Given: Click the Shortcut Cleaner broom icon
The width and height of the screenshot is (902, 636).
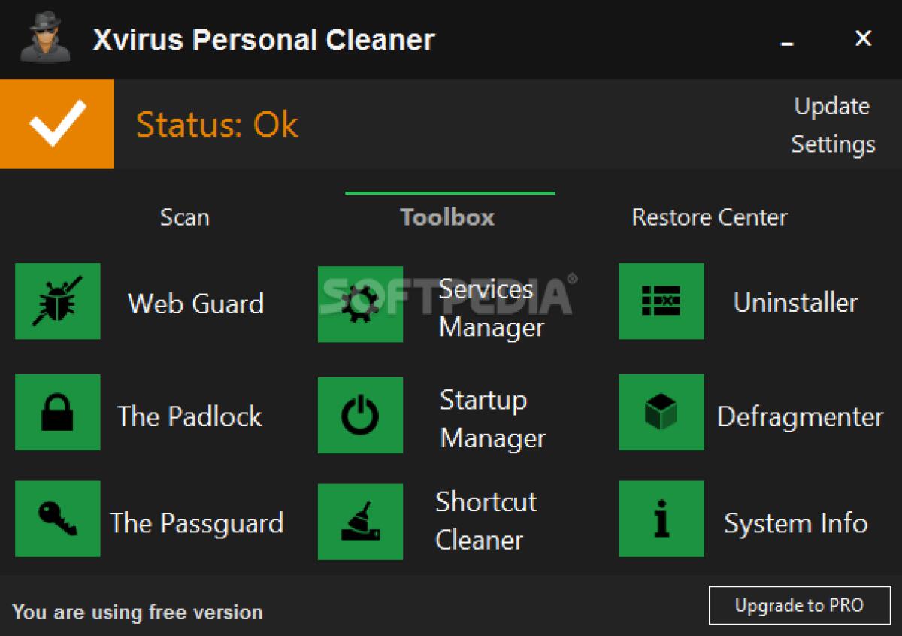Looking at the screenshot, I should [x=360, y=522].
